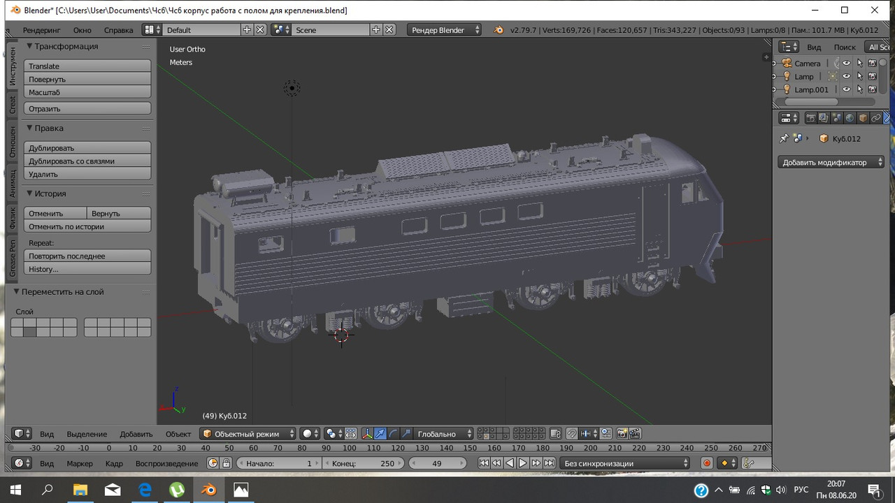Click the Повторить последнее button
The image size is (895, 503).
click(x=87, y=256)
